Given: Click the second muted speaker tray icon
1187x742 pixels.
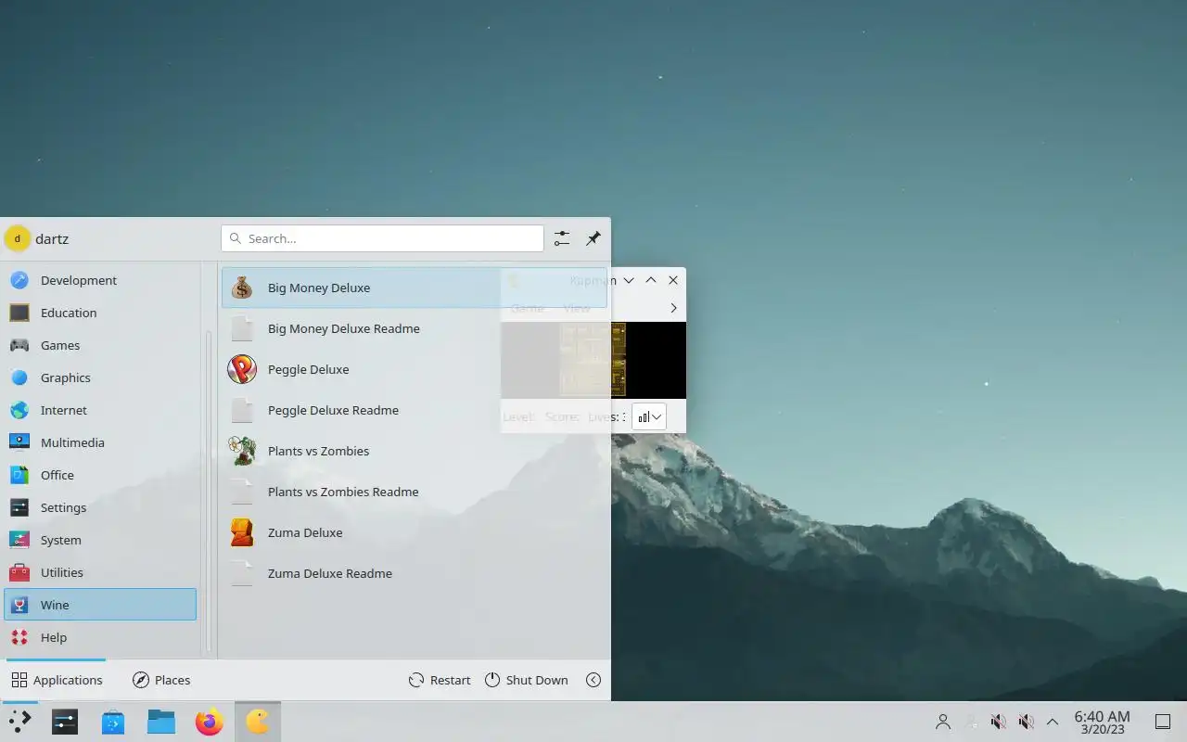Looking at the screenshot, I should click(x=1027, y=722).
